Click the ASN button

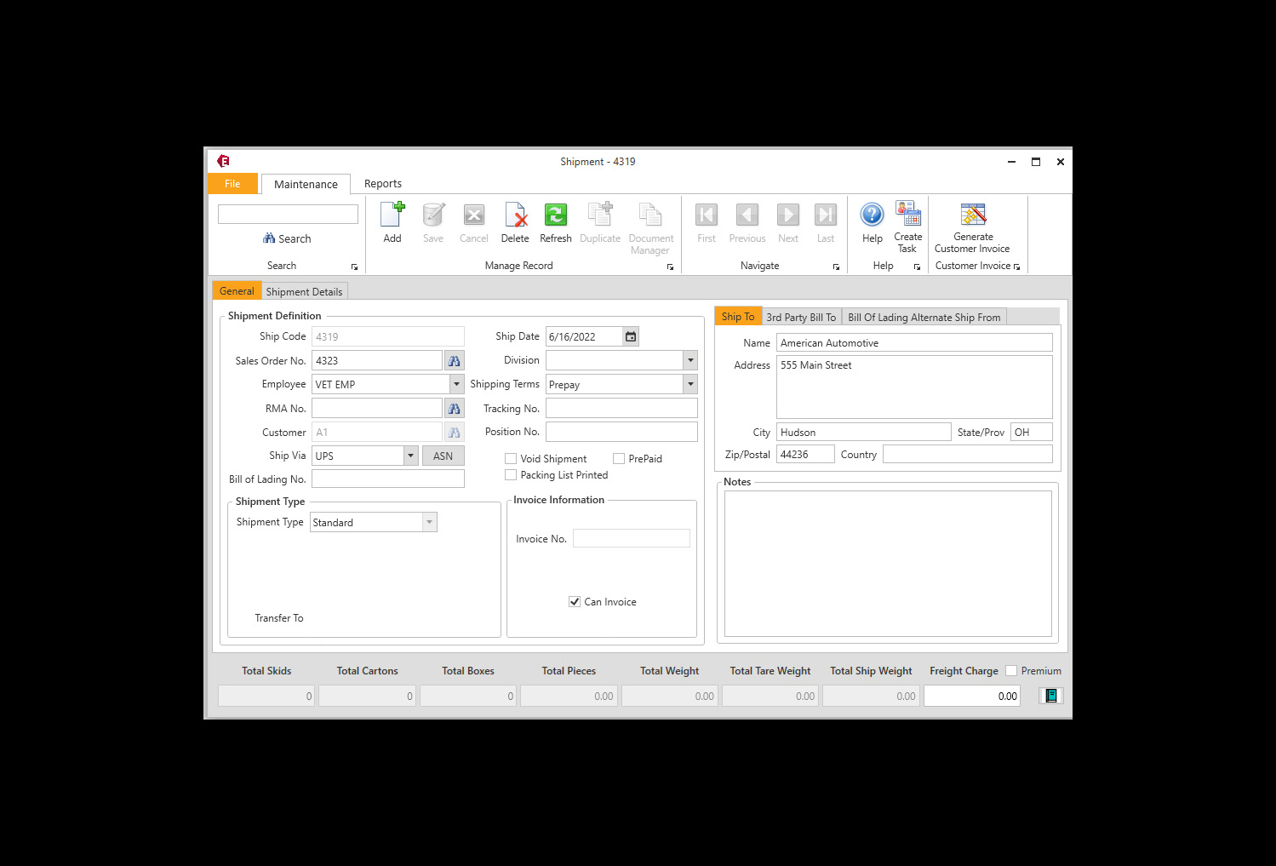point(443,456)
